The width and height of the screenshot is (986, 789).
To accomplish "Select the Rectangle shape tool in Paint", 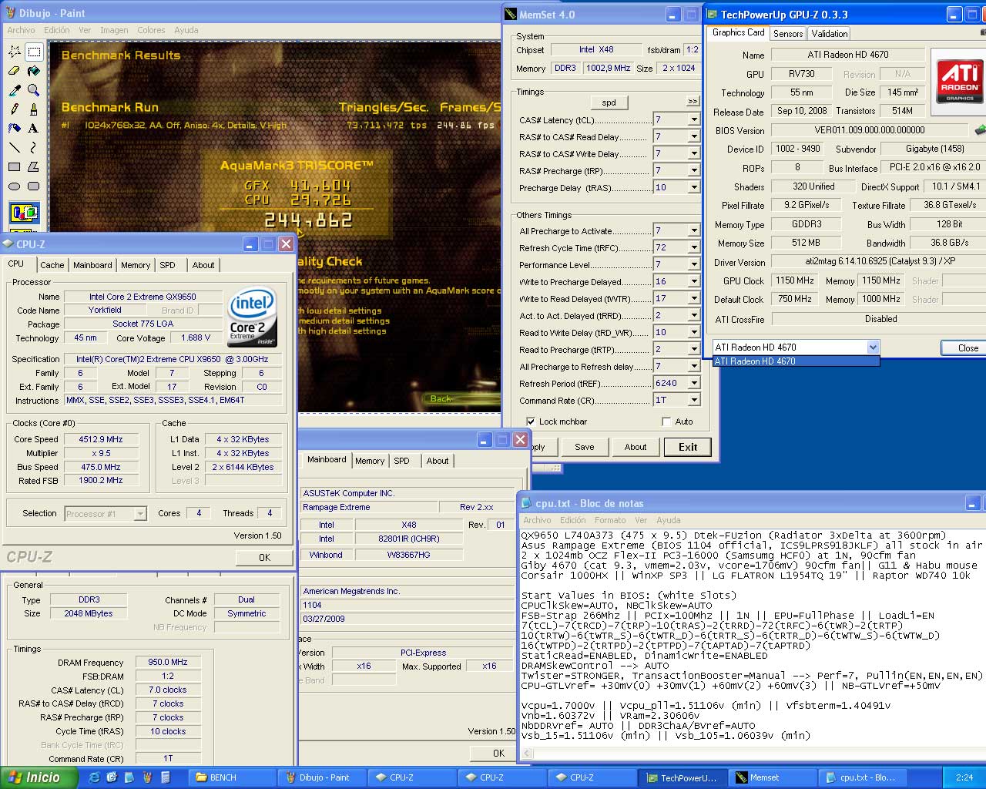I will point(14,166).
